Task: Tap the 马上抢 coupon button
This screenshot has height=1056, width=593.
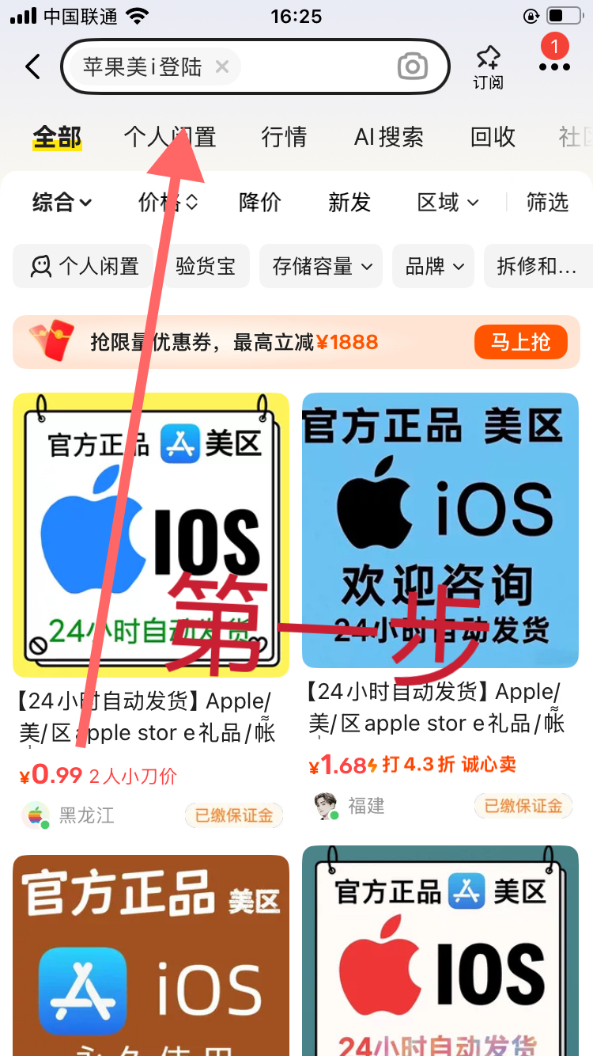Action: coord(521,342)
